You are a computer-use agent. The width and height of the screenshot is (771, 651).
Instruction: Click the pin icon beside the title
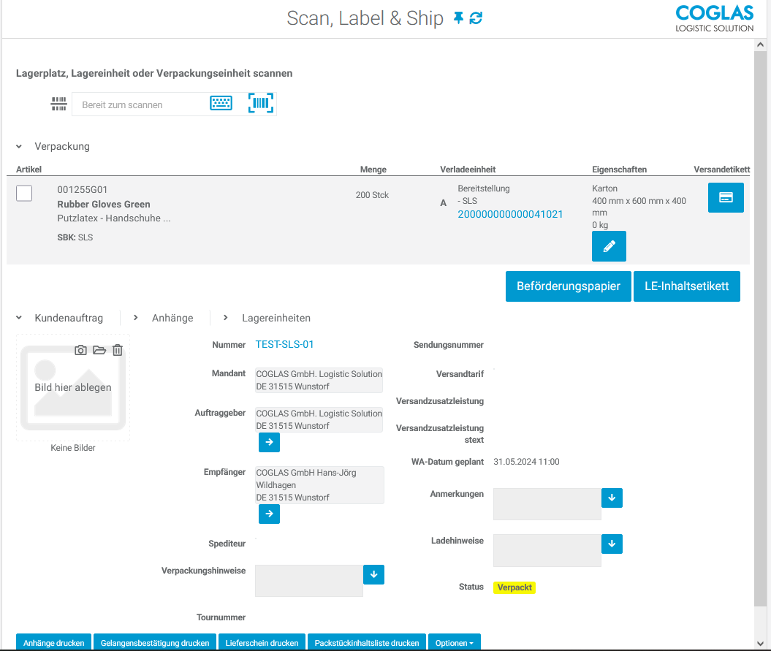458,18
